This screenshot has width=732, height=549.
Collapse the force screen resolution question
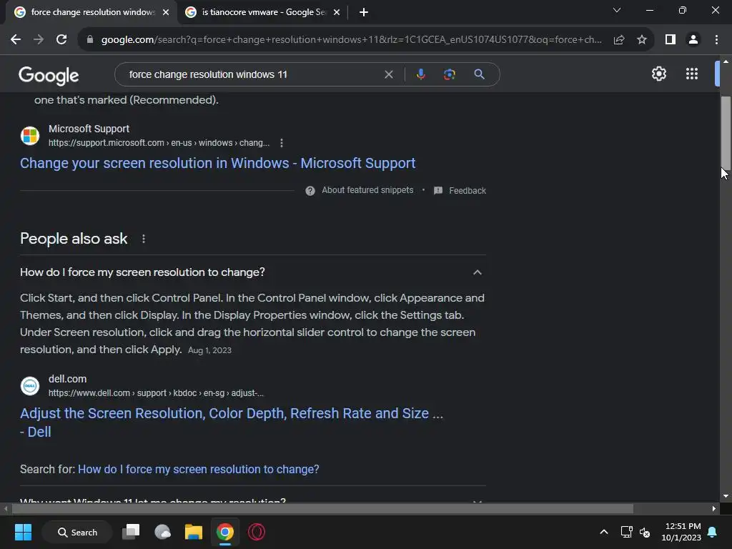point(477,272)
